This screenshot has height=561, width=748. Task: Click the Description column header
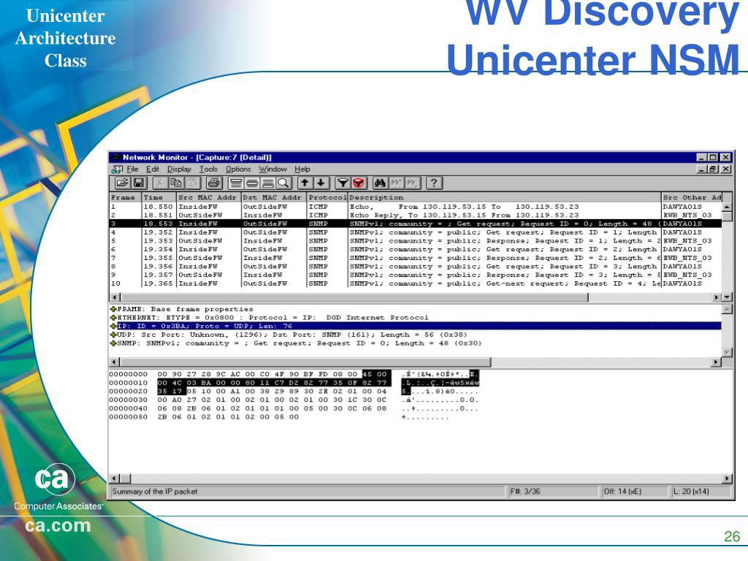pyautogui.click(x=504, y=197)
